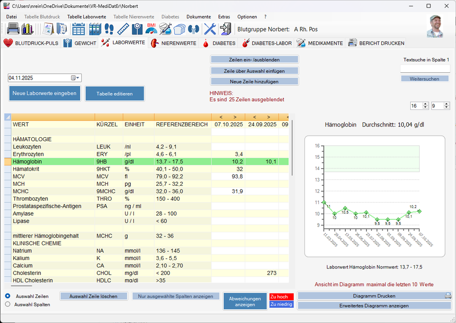Screen dimensions: 456x323
Task: Increase the value 16 spinner upward
Action: coord(426,104)
